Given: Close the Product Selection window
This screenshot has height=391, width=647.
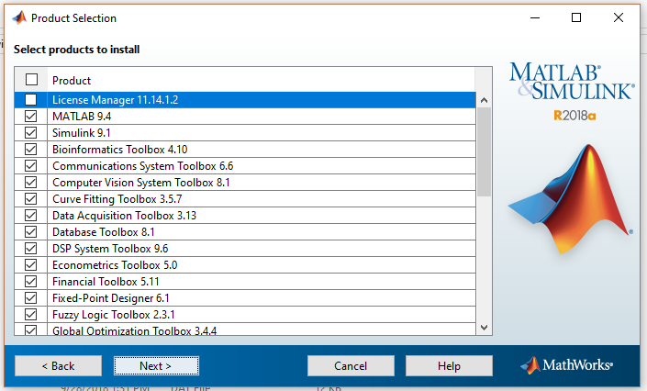Looking at the screenshot, I should tap(619, 17).
